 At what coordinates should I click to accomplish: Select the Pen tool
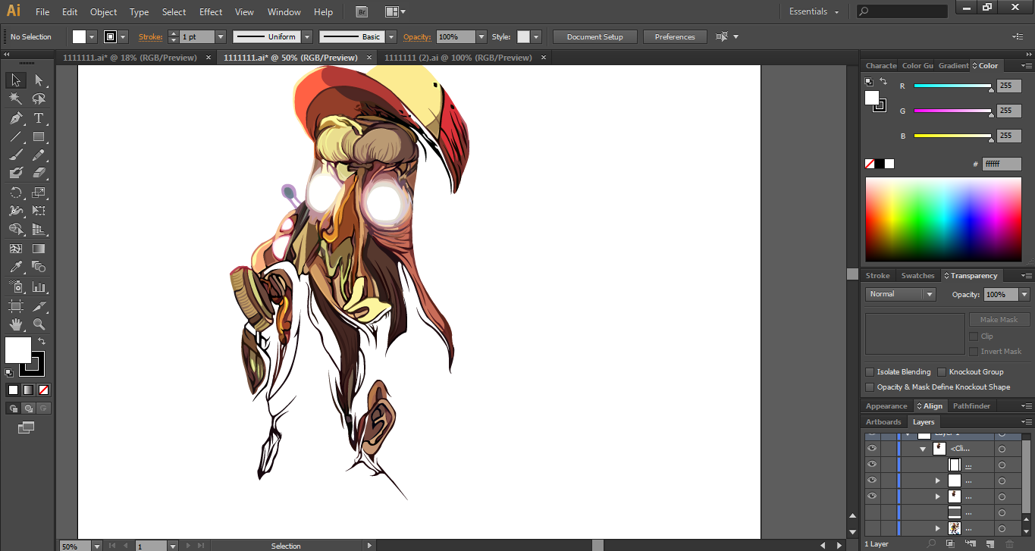click(x=15, y=118)
